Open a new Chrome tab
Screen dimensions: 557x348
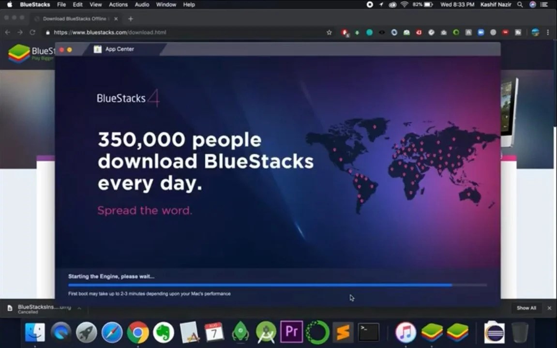point(130,18)
